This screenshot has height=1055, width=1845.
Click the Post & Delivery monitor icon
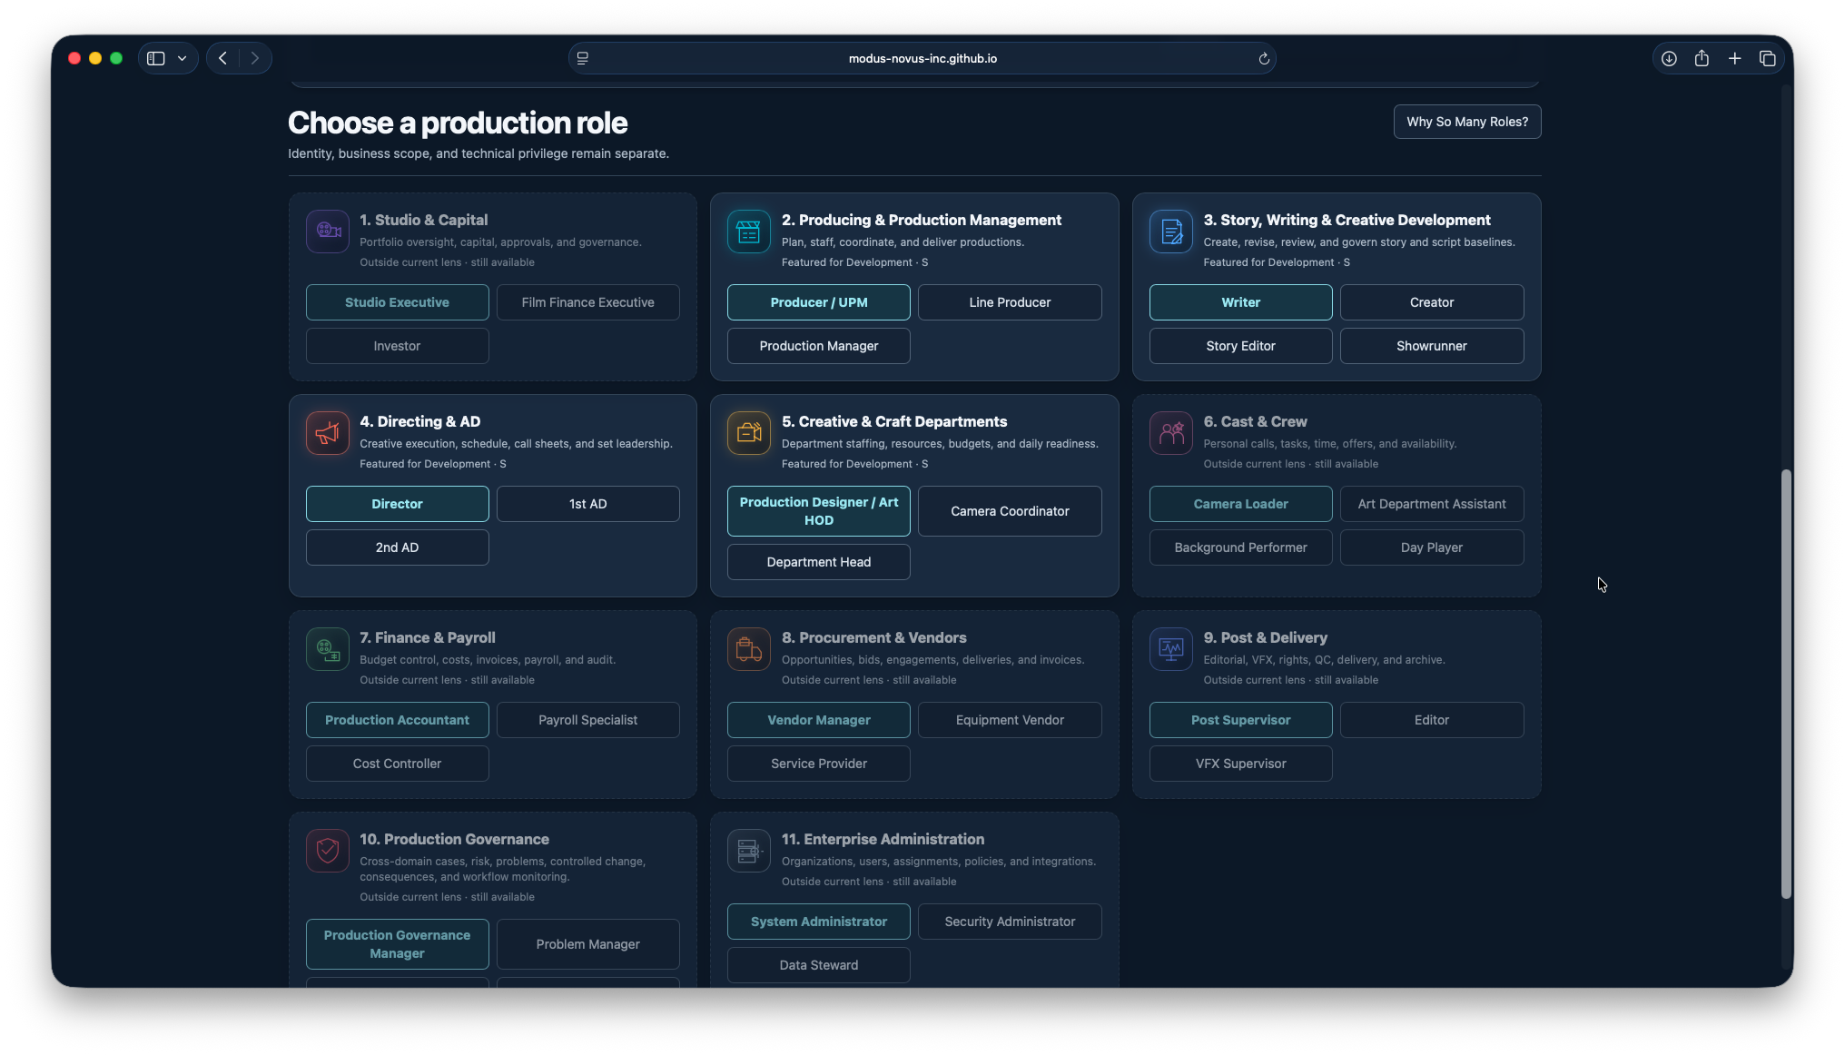pos(1171,648)
